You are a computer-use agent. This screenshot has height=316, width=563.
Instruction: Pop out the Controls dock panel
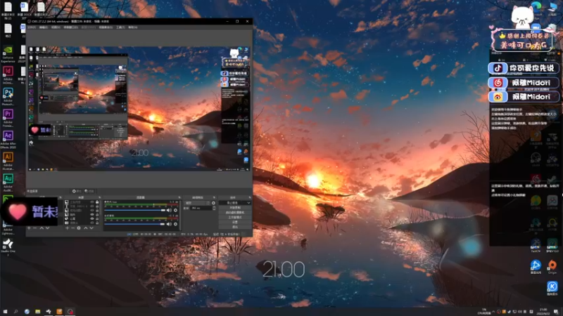(x=250, y=197)
